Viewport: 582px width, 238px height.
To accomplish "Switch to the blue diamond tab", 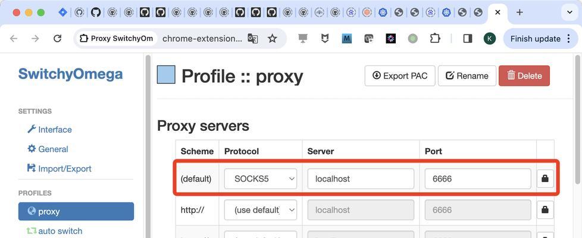I will [62, 12].
